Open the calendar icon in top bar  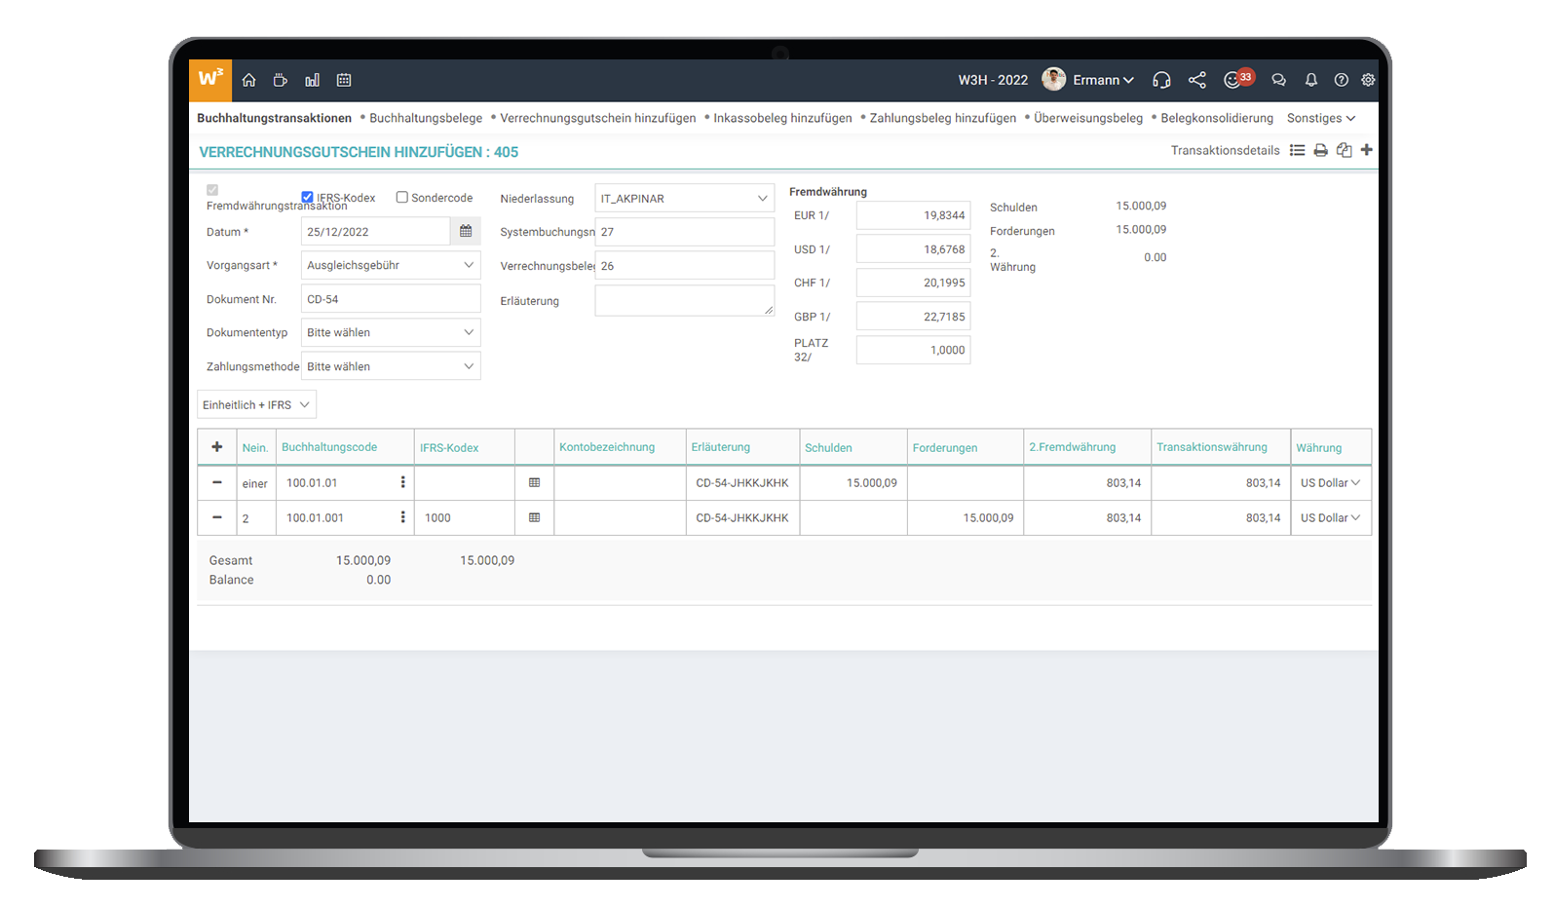point(344,80)
